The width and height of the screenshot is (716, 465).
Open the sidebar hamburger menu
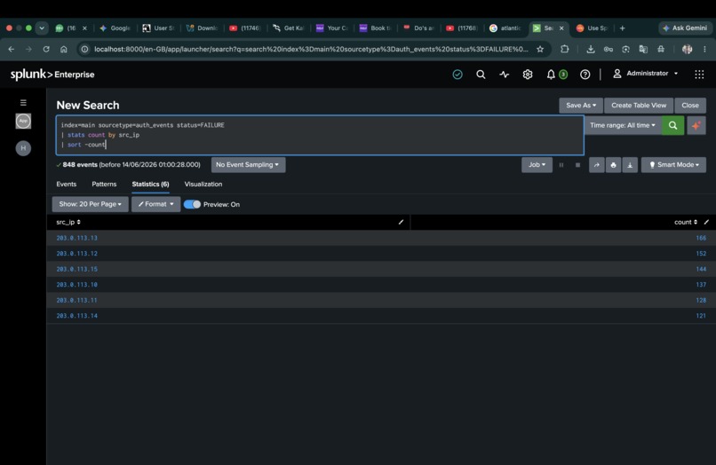pyautogui.click(x=23, y=103)
